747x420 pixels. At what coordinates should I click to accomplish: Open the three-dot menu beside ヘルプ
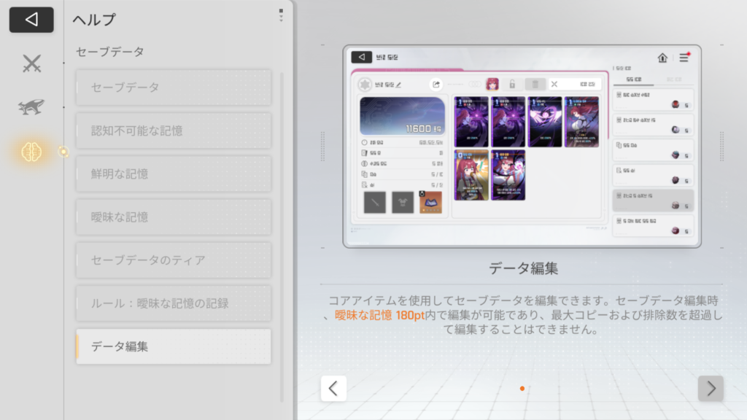point(281,15)
